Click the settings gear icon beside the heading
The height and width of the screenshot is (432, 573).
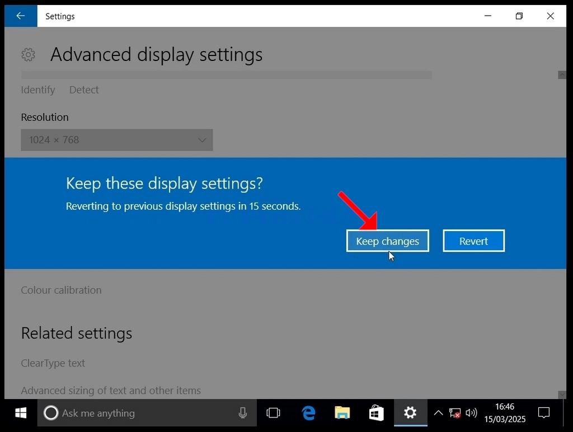28,55
